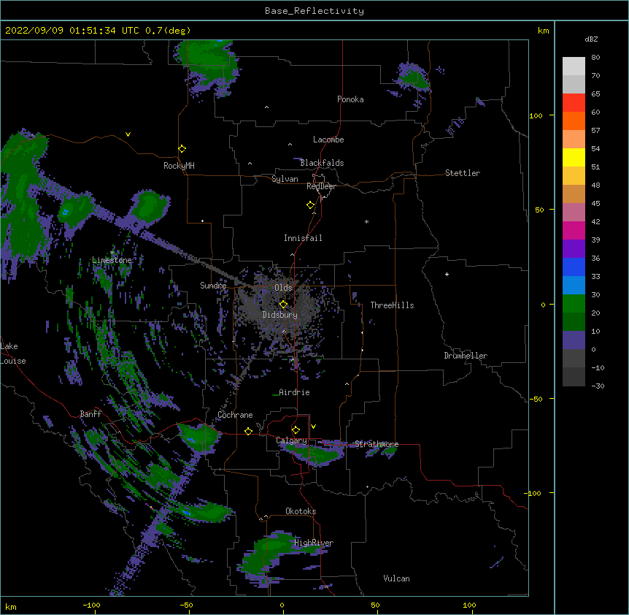Pick the red 65 dBZ legend swatch
The image size is (629, 615).
point(574,102)
